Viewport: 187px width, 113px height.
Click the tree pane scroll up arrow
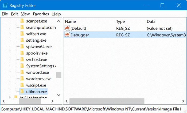(x=59, y=21)
